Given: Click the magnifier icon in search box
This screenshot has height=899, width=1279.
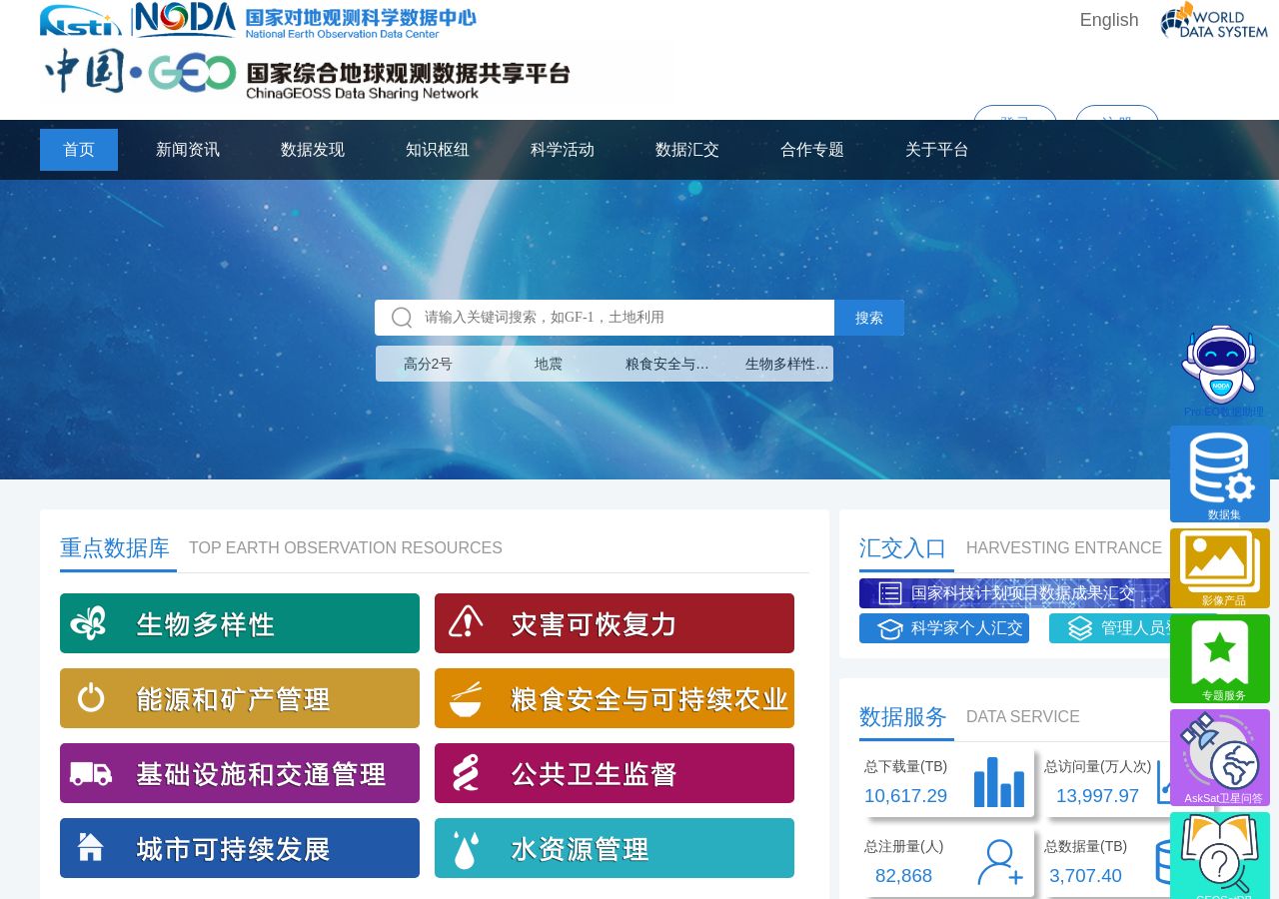Looking at the screenshot, I should point(402,318).
